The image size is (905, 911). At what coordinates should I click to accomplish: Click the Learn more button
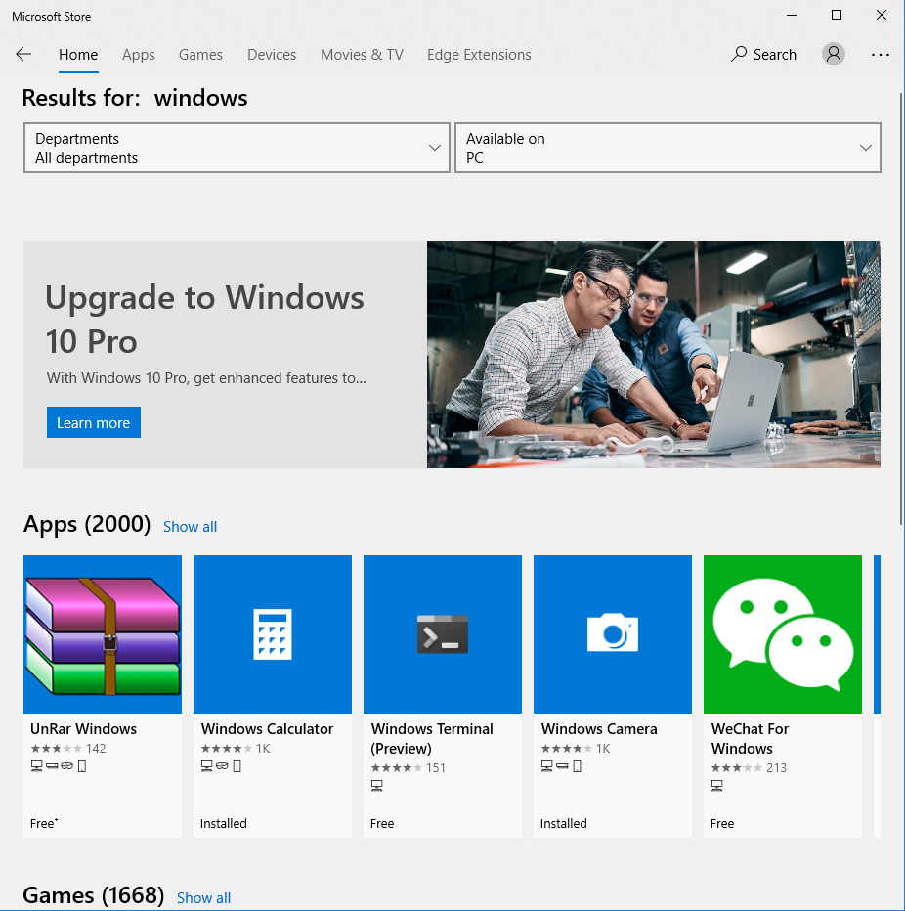(94, 422)
